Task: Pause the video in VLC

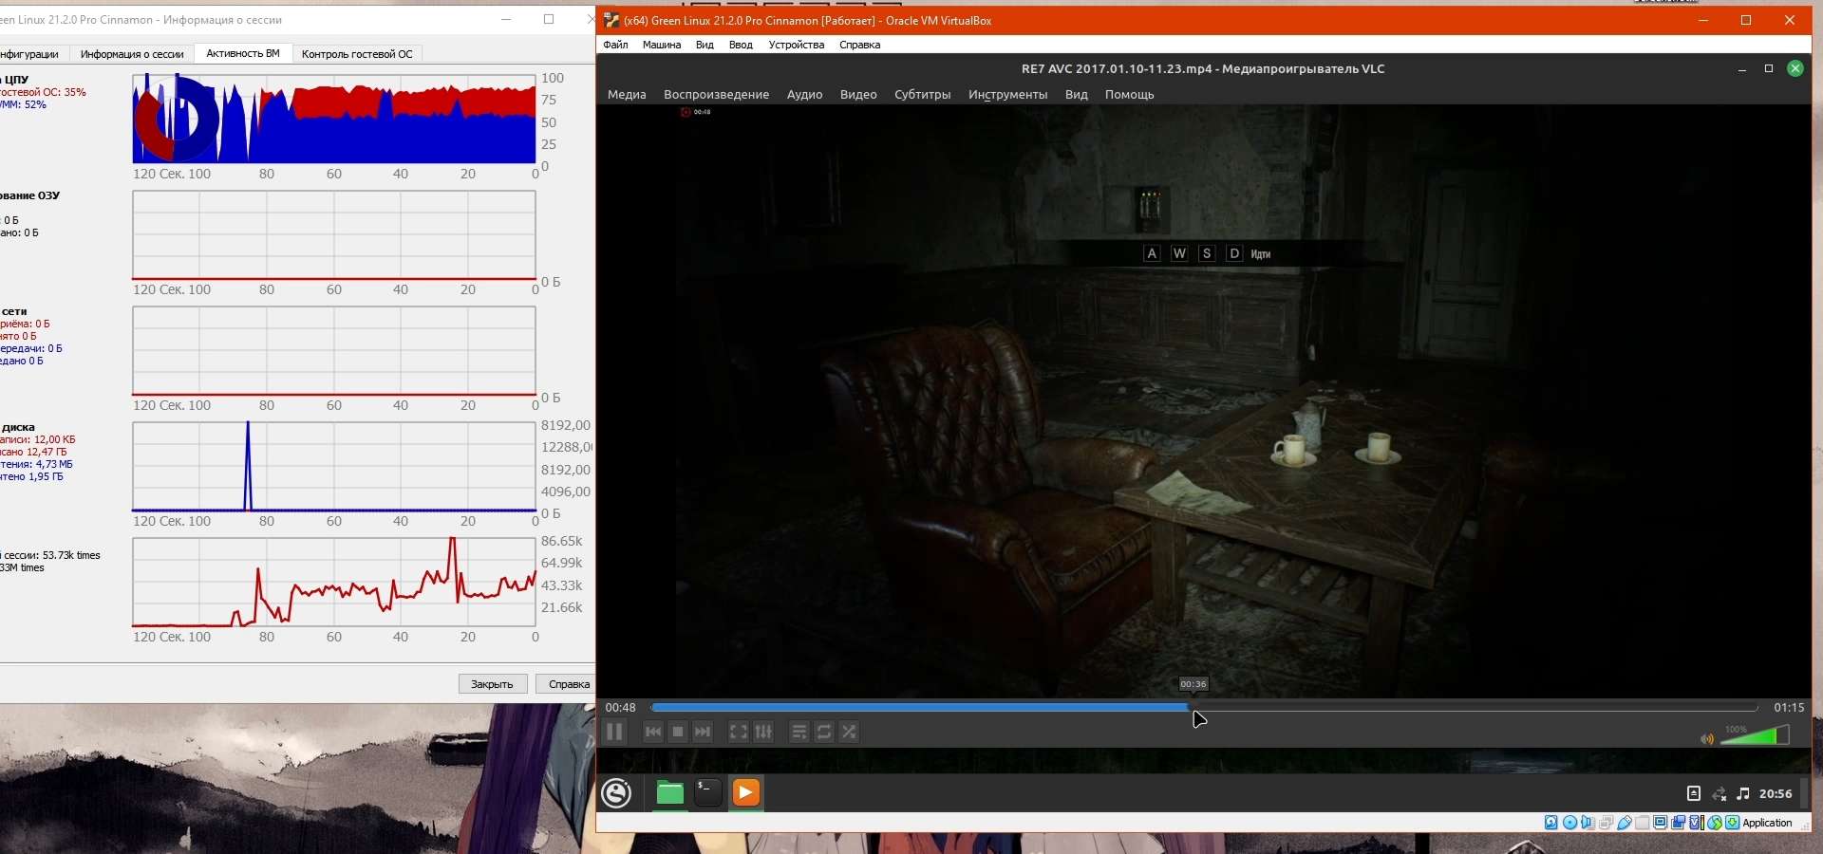Action: [x=614, y=732]
